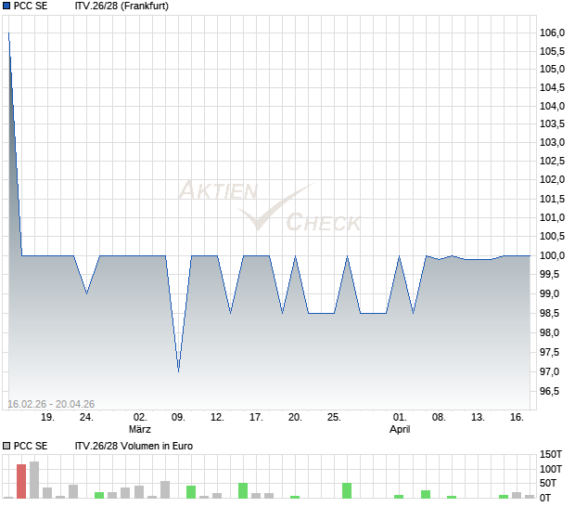Click the blue PCC SE legend swatch
Viewport: 575px width, 507px height.
(x=6, y=6)
